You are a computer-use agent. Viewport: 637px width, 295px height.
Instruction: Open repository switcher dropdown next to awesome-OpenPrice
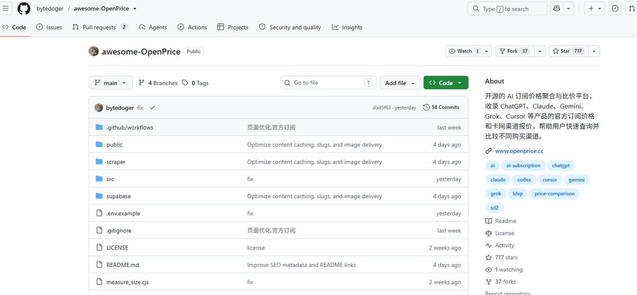click(135, 9)
